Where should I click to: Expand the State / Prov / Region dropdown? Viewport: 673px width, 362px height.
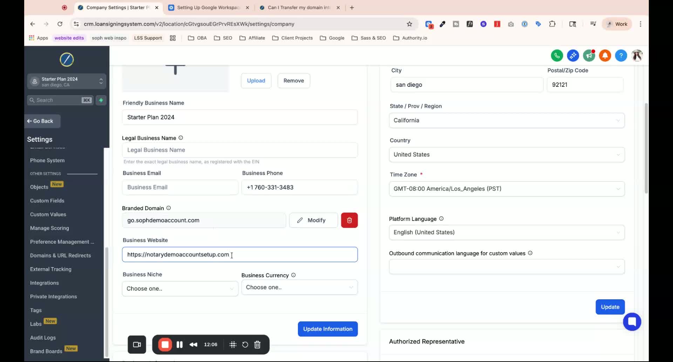point(507,120)
